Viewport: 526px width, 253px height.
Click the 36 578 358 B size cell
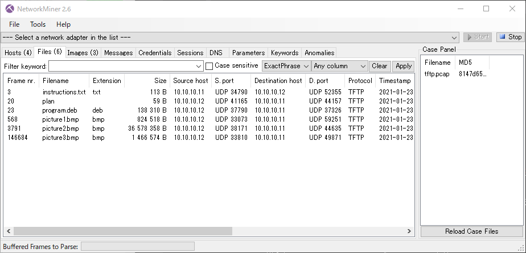[x=147, y=128]
